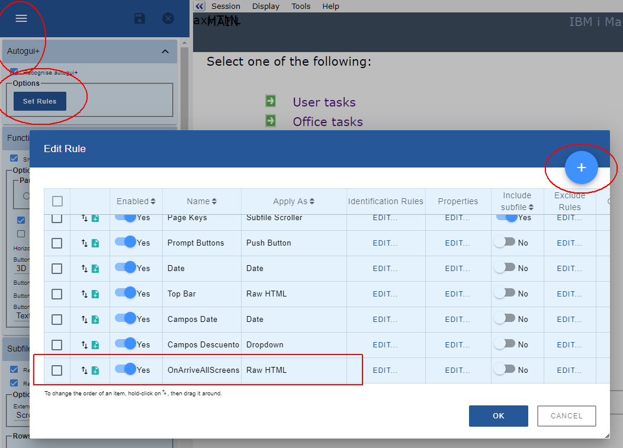
Task: Click Identification Rules EDIT link for Date
Action: pyautogui.click(x=385, y=268)
